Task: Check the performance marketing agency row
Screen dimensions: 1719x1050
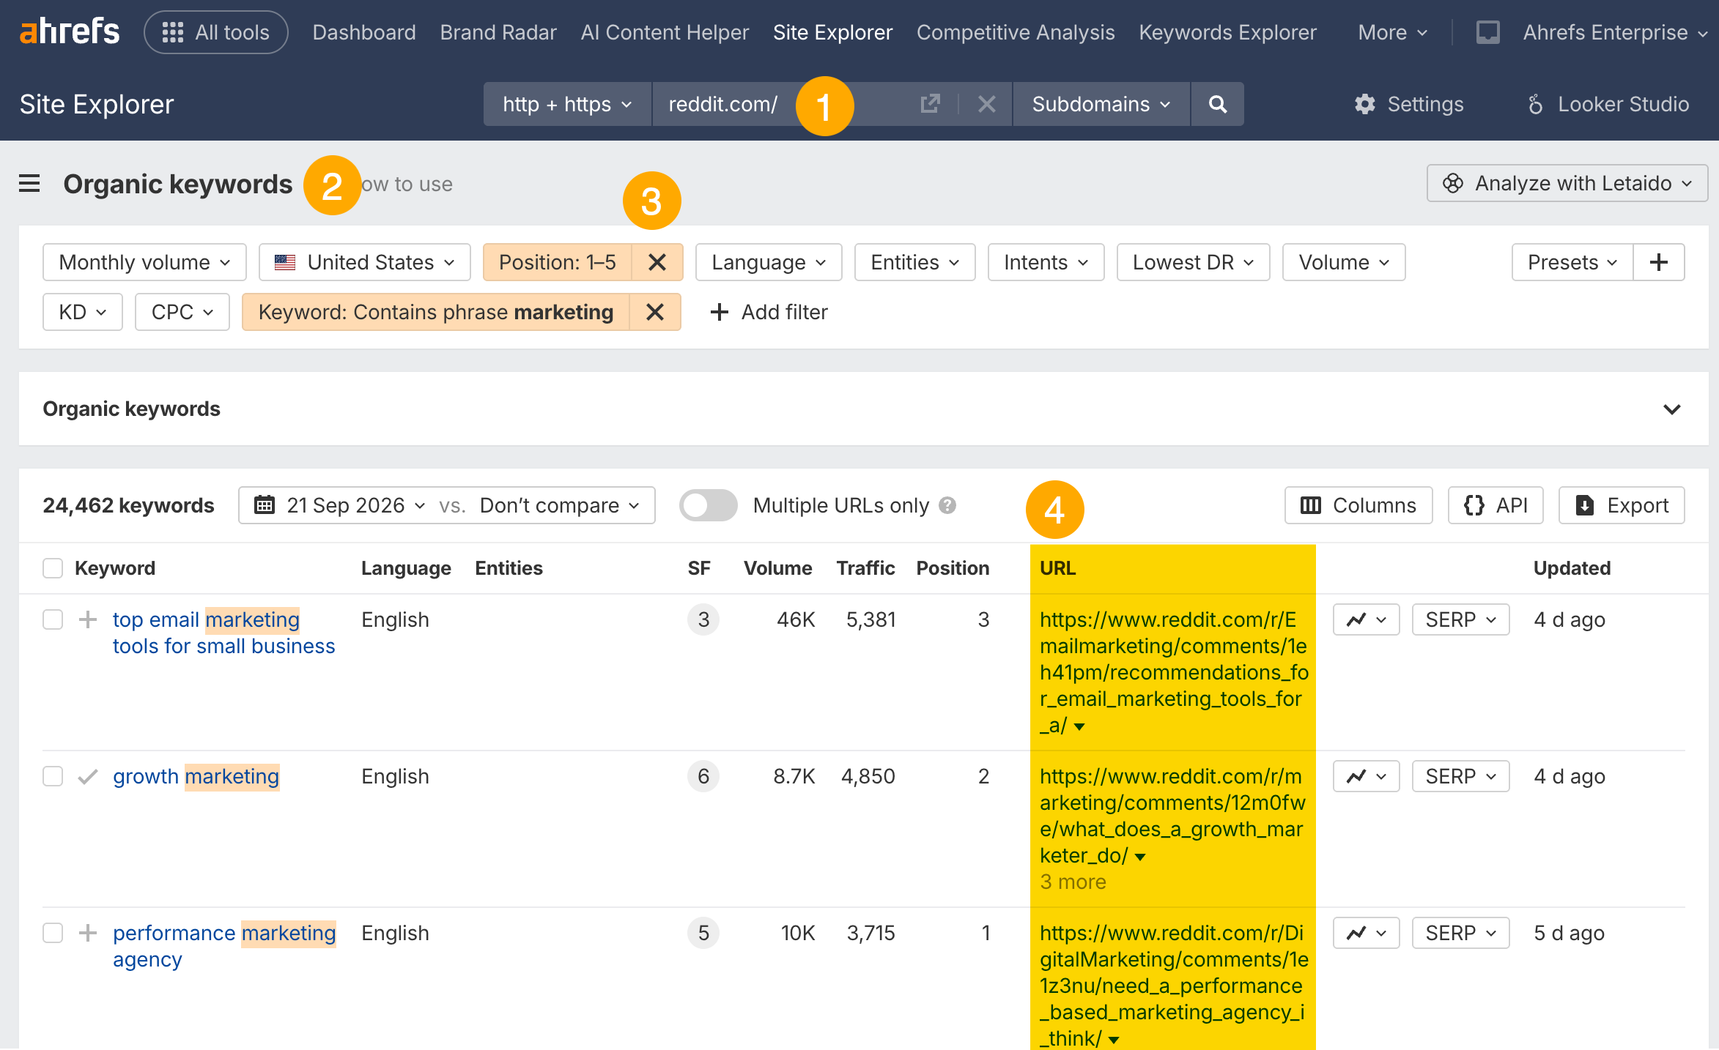Action: tap(53, 933)
